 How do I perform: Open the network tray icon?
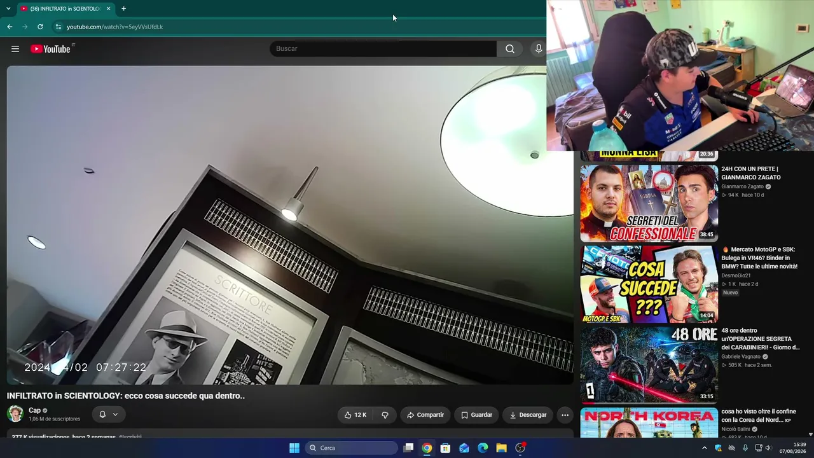(758, 448)
